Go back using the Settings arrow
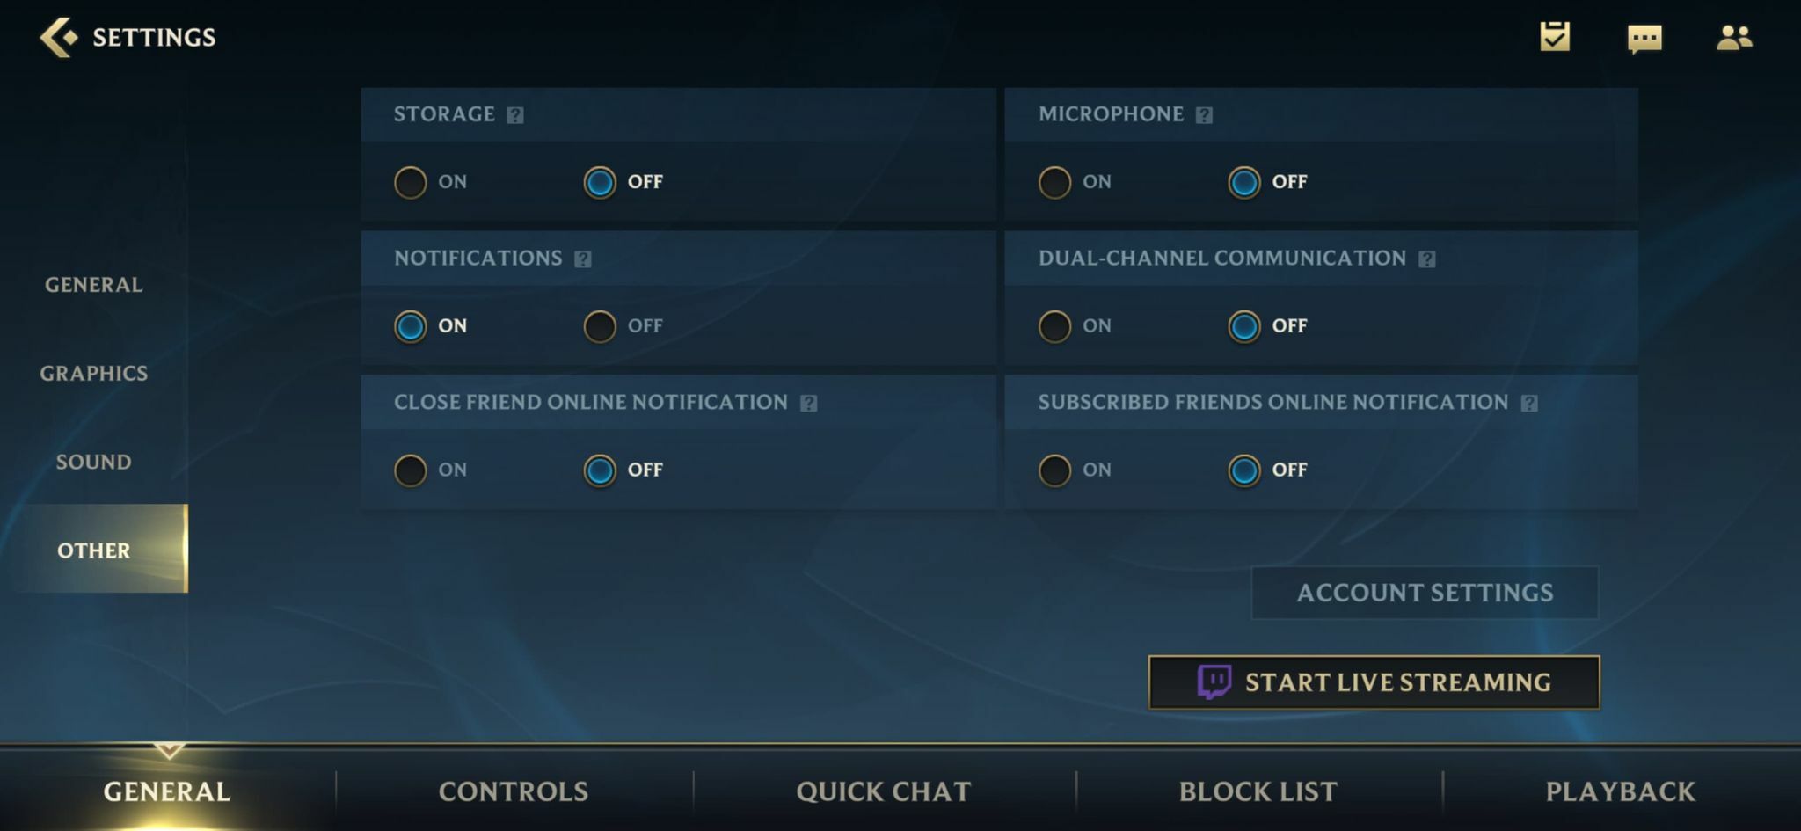1801x831 pixels. coord(59,38)
